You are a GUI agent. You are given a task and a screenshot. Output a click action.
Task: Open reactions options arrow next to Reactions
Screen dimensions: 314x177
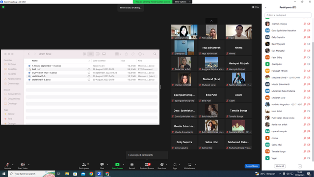(x=166, y=165)
